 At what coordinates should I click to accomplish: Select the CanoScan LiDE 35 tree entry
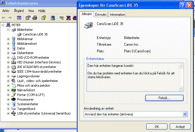[35, 34]
